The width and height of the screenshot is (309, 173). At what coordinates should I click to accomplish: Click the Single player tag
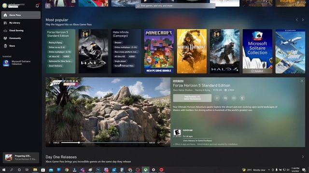coord(120,61)
